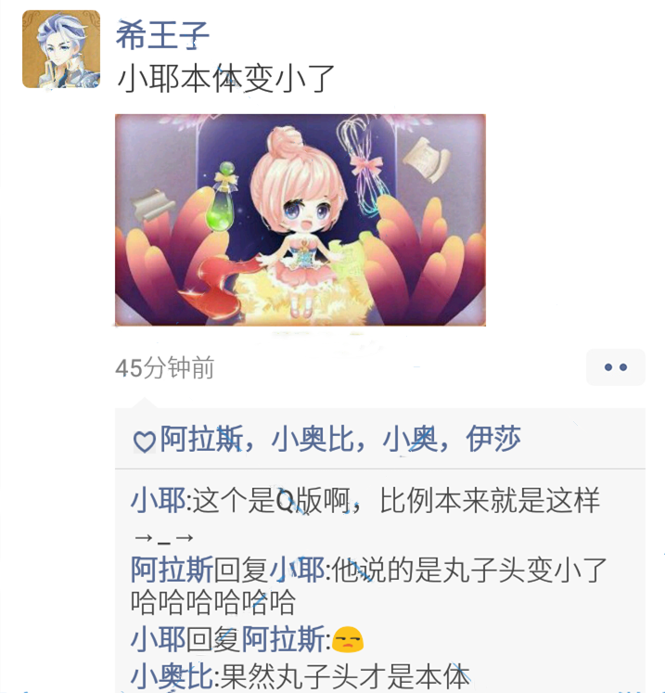The image size is (665, 693).
Task: Open 小奥 in the likes list
Action: click(410, 439)
